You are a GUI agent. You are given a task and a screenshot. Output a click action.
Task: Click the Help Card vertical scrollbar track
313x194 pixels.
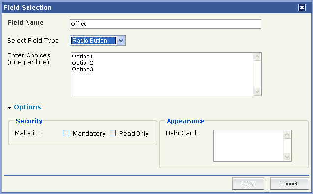point(287,145)
